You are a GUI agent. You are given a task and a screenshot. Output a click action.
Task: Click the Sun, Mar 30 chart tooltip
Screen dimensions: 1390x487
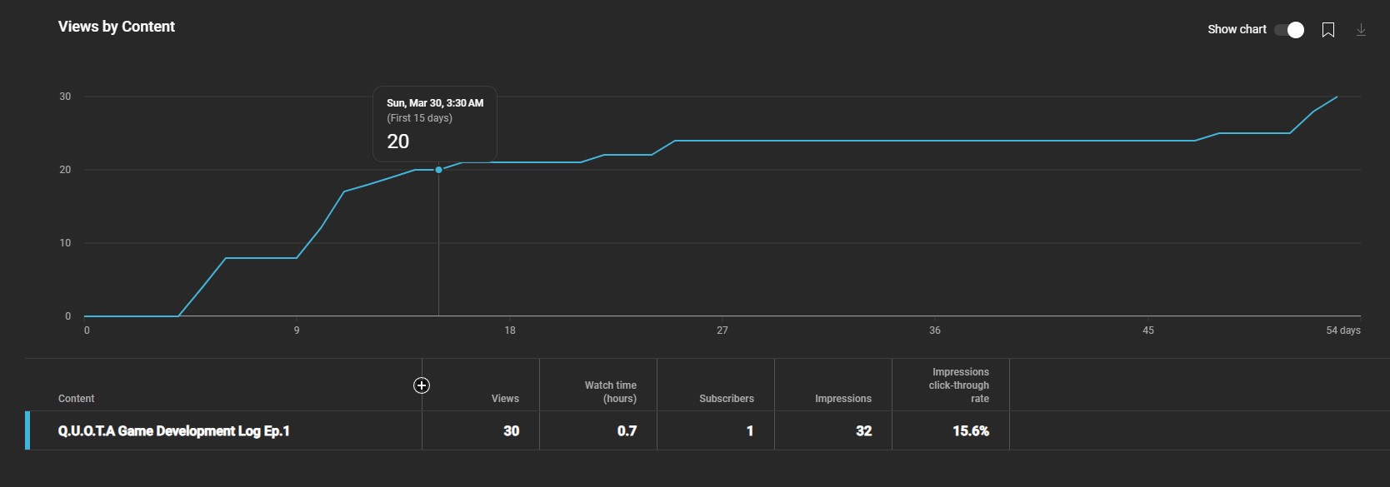(435, 123)
